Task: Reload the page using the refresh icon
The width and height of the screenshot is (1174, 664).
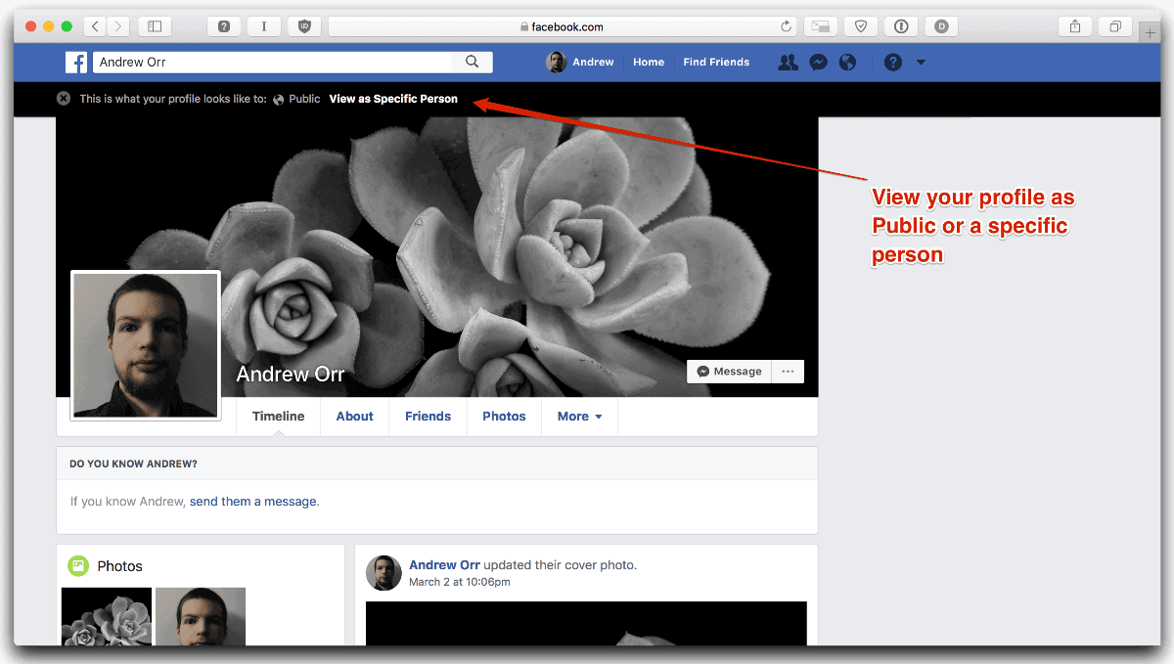Action: tap(786, 27)
